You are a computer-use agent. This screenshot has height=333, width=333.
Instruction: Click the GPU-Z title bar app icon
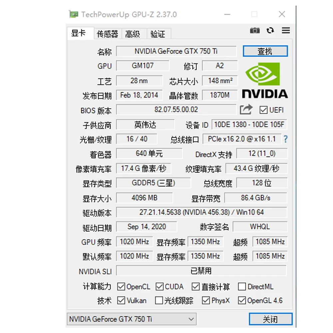(74, 14)
